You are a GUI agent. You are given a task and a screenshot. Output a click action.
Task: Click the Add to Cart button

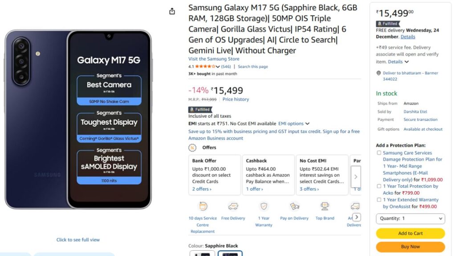tap(410, 233)
